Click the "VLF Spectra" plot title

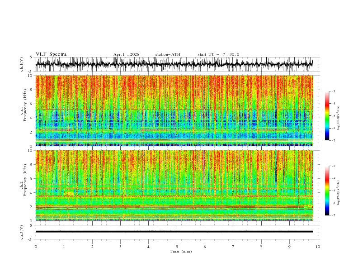pyautogui.click(x=51, y=54)
